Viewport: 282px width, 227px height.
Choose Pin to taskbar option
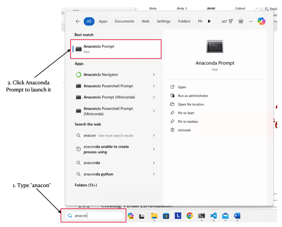click(x=188, y=122)
